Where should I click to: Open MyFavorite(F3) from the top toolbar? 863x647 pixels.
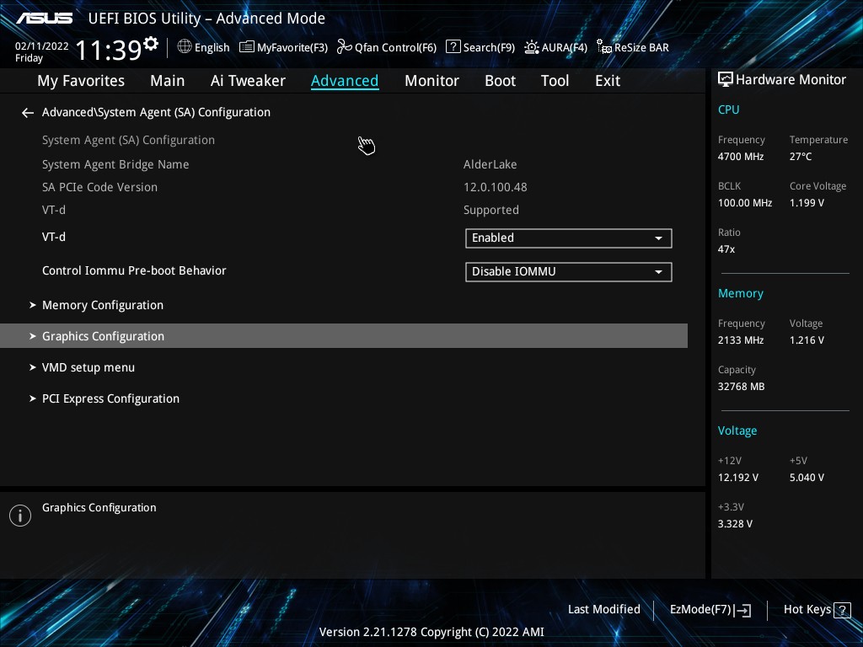283,47
